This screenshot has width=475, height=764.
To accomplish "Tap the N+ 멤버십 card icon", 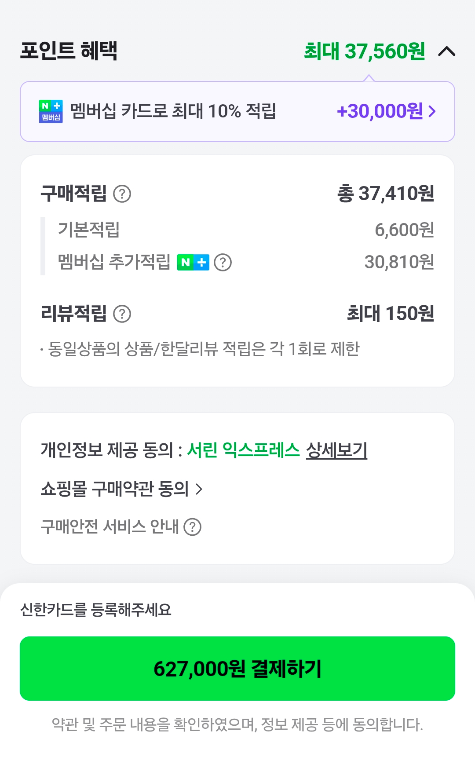I will [51, 111].
